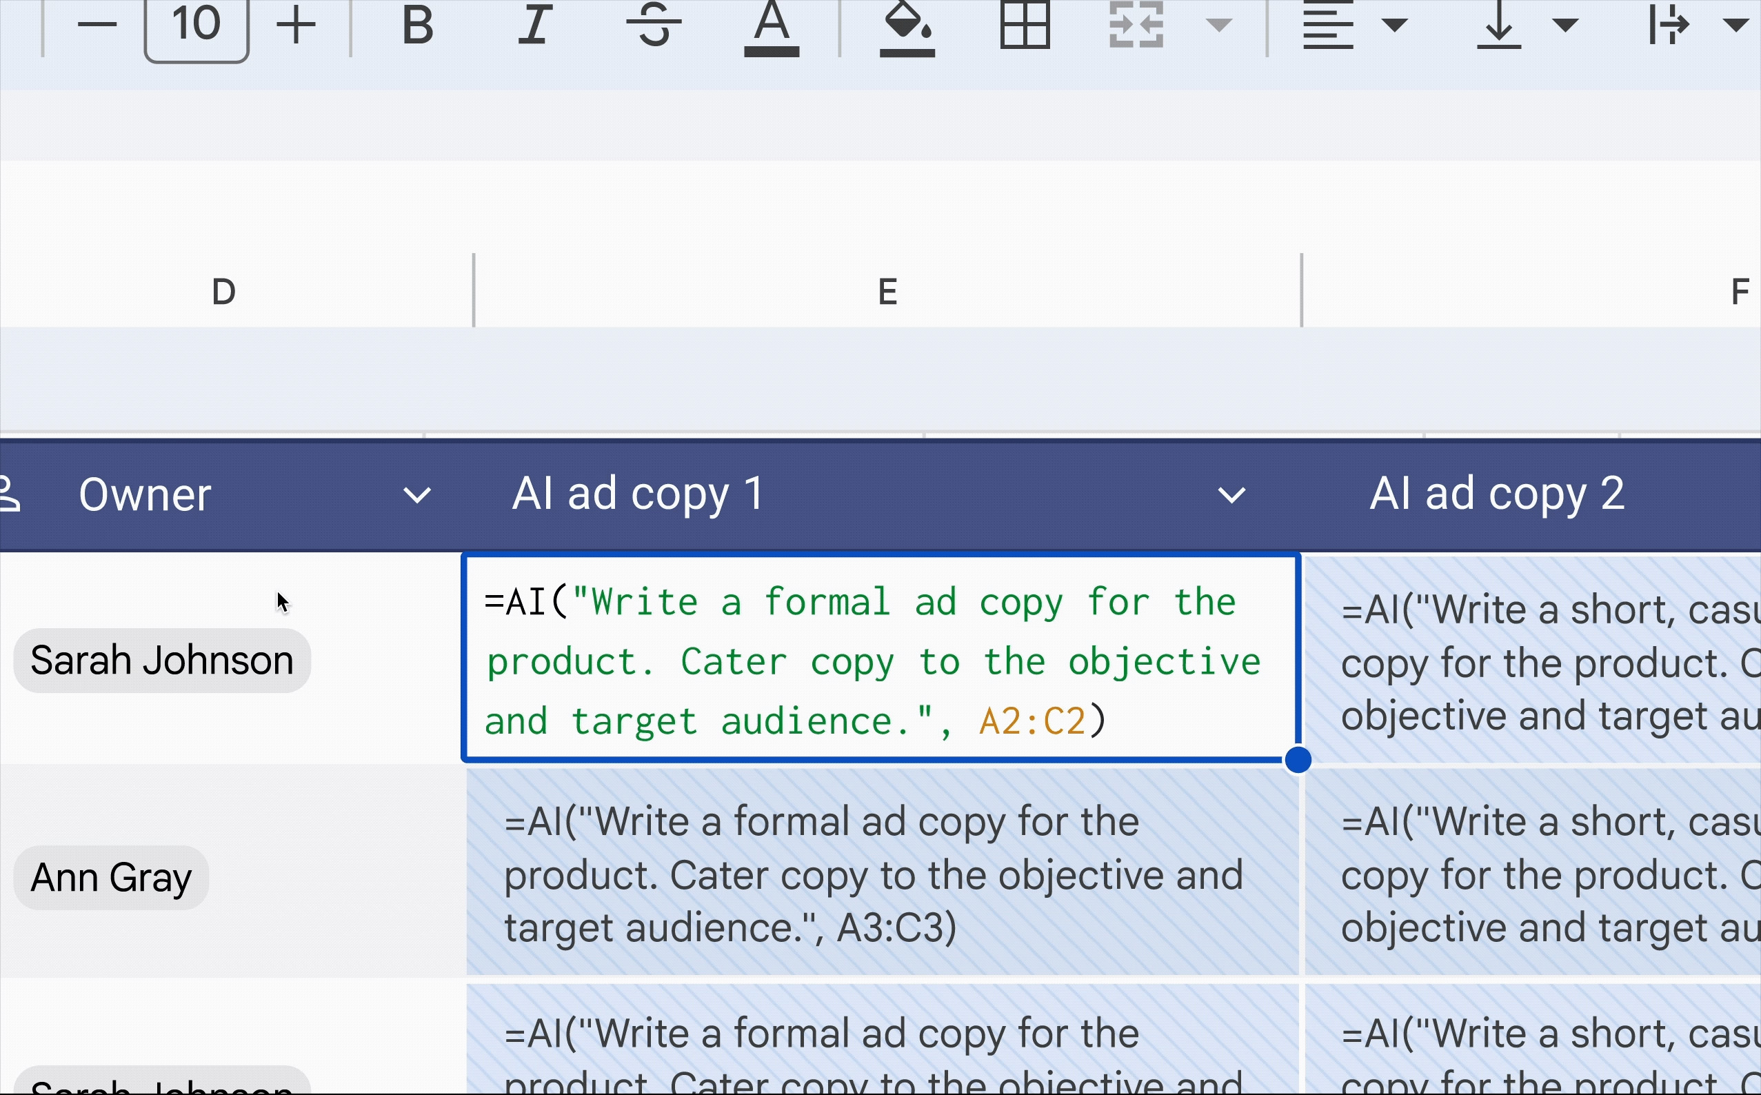Open the Owner column filter dropdown
Image resolution: width=1761 pixels, height=1095 pixels.
coord(417,495)
